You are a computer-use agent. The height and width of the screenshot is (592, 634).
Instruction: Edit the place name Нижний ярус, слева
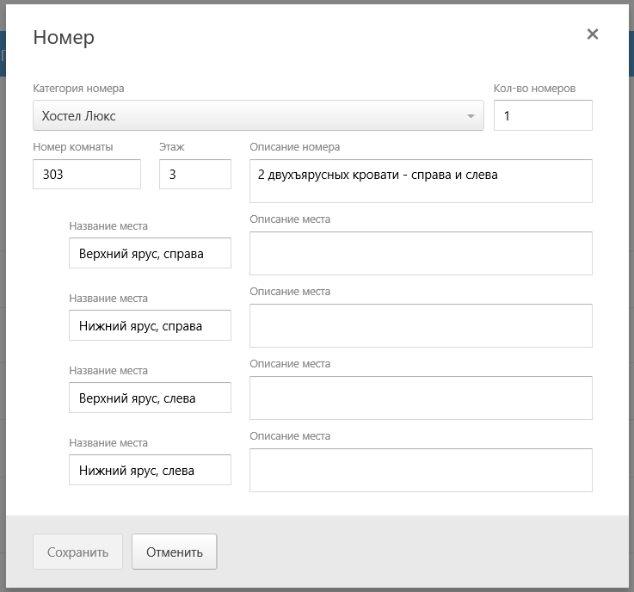(150, 471)
